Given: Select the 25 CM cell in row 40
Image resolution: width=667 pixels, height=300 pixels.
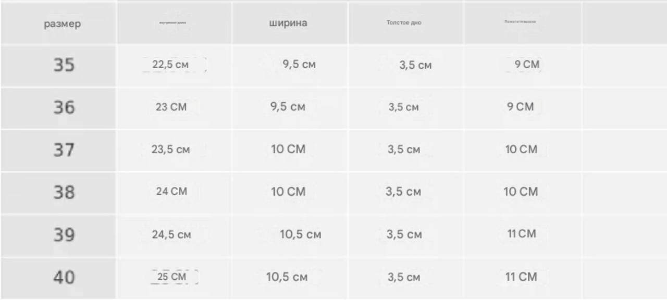Looking at the screenshot, I should tap(171, 277).
